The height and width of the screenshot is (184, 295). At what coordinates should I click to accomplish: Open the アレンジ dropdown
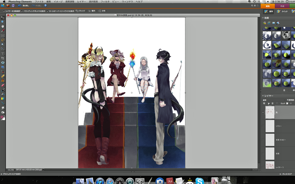tap(81, 11)
